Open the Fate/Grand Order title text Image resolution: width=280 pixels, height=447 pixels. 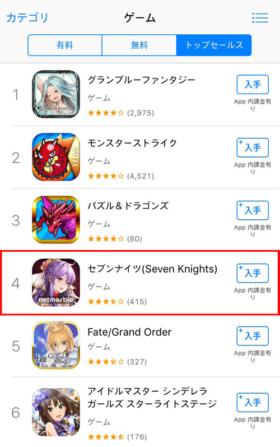129,332
